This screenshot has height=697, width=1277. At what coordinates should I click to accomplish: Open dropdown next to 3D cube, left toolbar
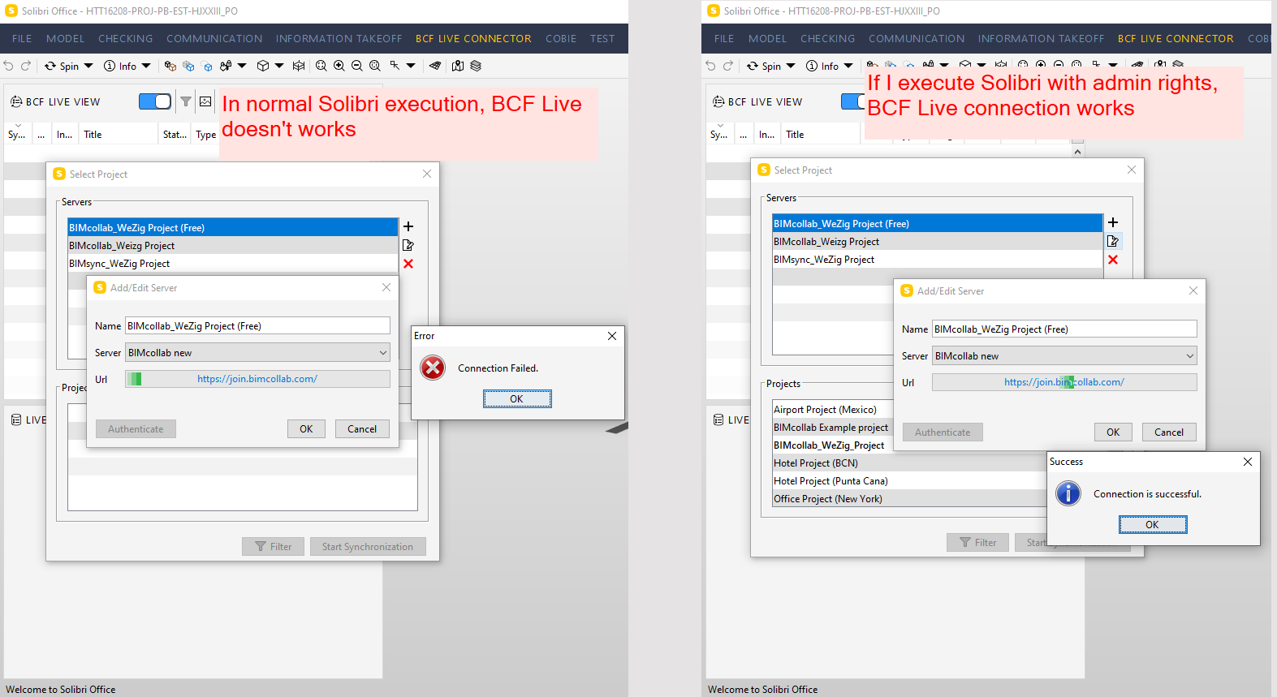(x=279, y=66)
